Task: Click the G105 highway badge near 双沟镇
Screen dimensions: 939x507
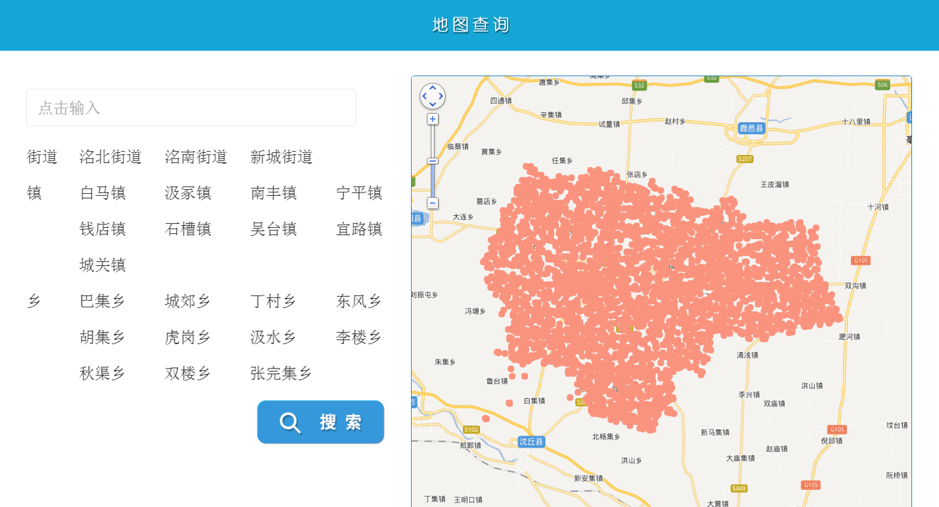Action: tap(860, 261)
